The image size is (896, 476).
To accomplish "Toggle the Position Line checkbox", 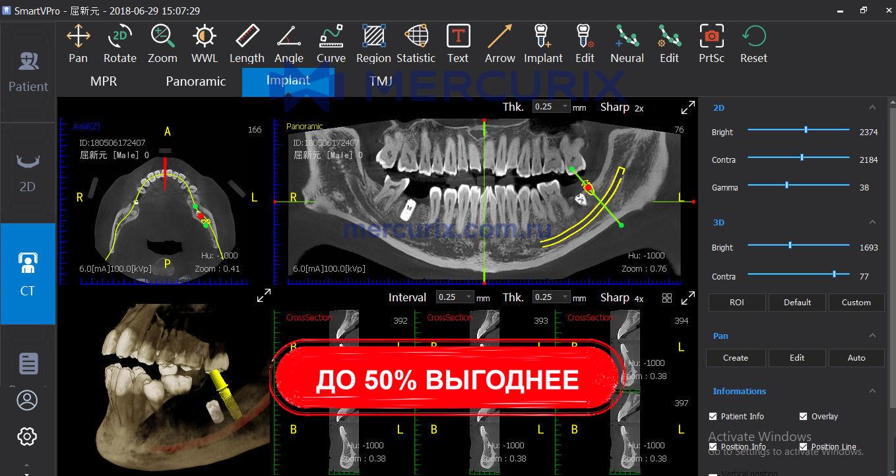I will click(x=803, y=446).
